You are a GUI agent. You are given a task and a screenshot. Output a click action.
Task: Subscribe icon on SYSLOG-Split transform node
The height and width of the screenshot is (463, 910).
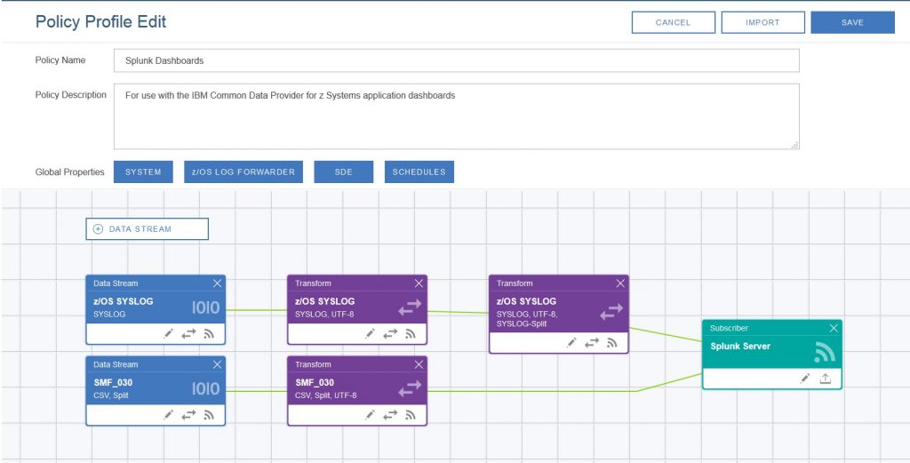click(611, 343)
